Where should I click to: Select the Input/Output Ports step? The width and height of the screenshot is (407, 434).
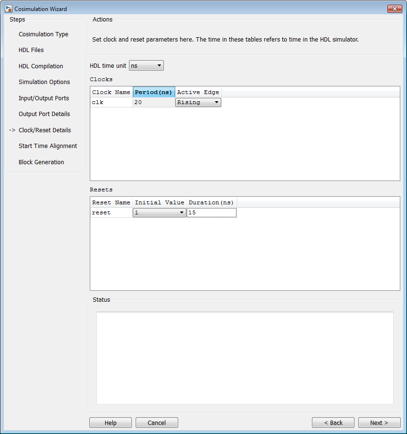(44, 98)
